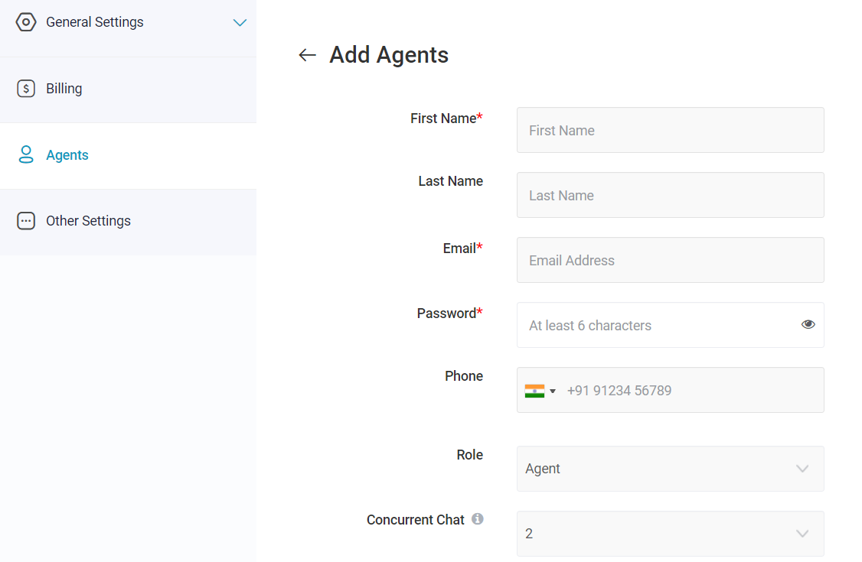Viewport: 862px width, 562px height.
Task: Open the Billing menu item
Action: (x=128, y=89)
